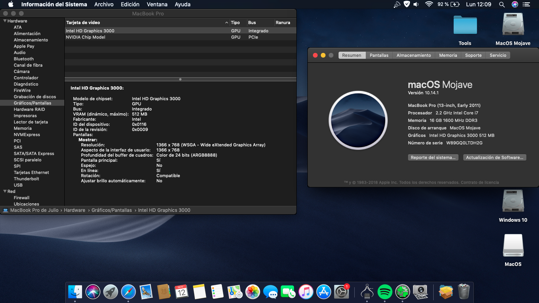Open Notification Center in menu bar

coord(527,4)
